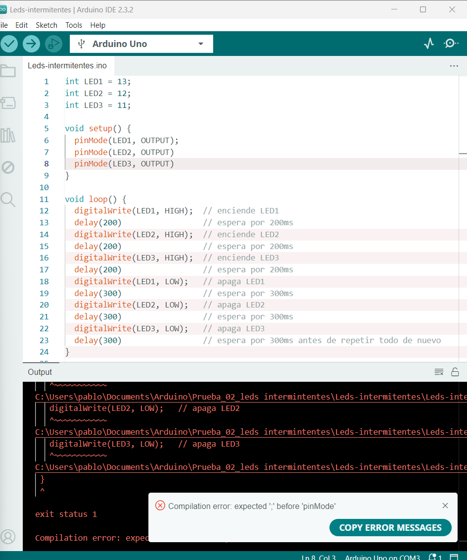This screenshot has width=467, height=560.
Task: Click 'digitalWrite(LED1, HIGH);' in the editor
Action: click(x=134, y=211)
